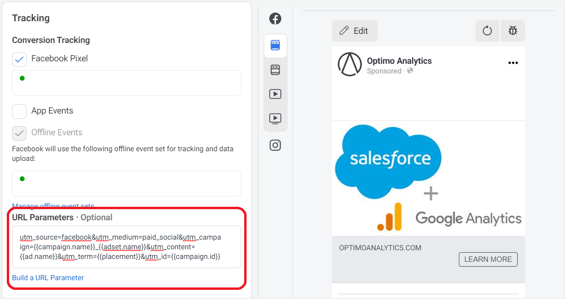Open the ad's three-dot options menu
This screenshot has height=300, width=565.
pyautogui.click(x=513, y=63)
